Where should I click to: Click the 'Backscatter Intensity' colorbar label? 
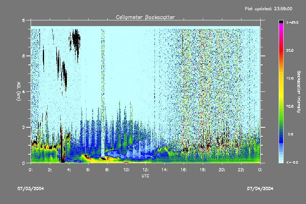click(x=299, y=92)
